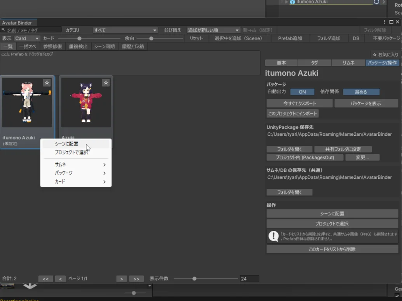Go to the previous page arrow

point(60,279)
